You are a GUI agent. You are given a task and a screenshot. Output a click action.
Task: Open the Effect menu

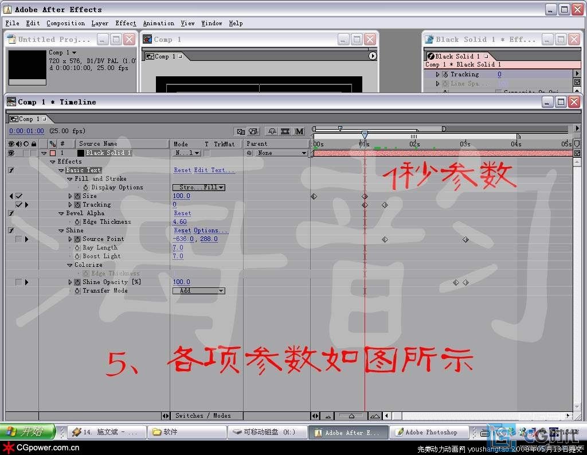(126, 23)
